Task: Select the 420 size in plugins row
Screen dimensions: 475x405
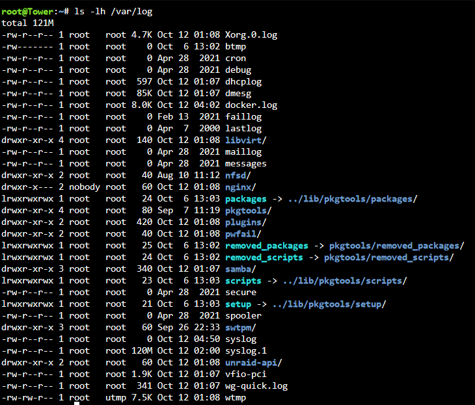Action: click(144, 222)
